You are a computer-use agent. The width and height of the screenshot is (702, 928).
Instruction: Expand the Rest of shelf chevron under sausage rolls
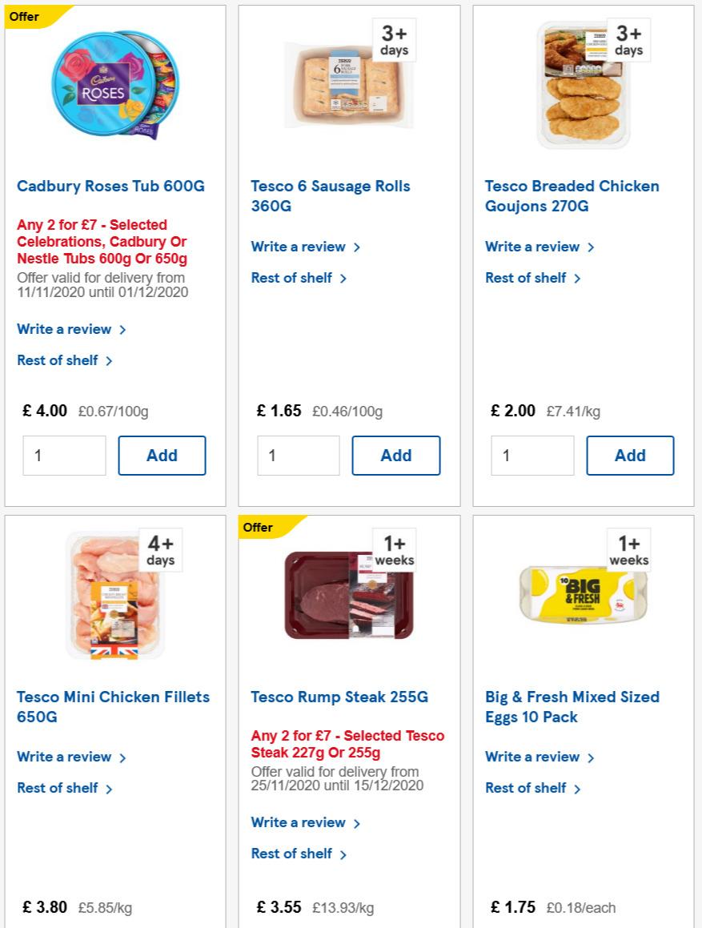pos(343,278)
